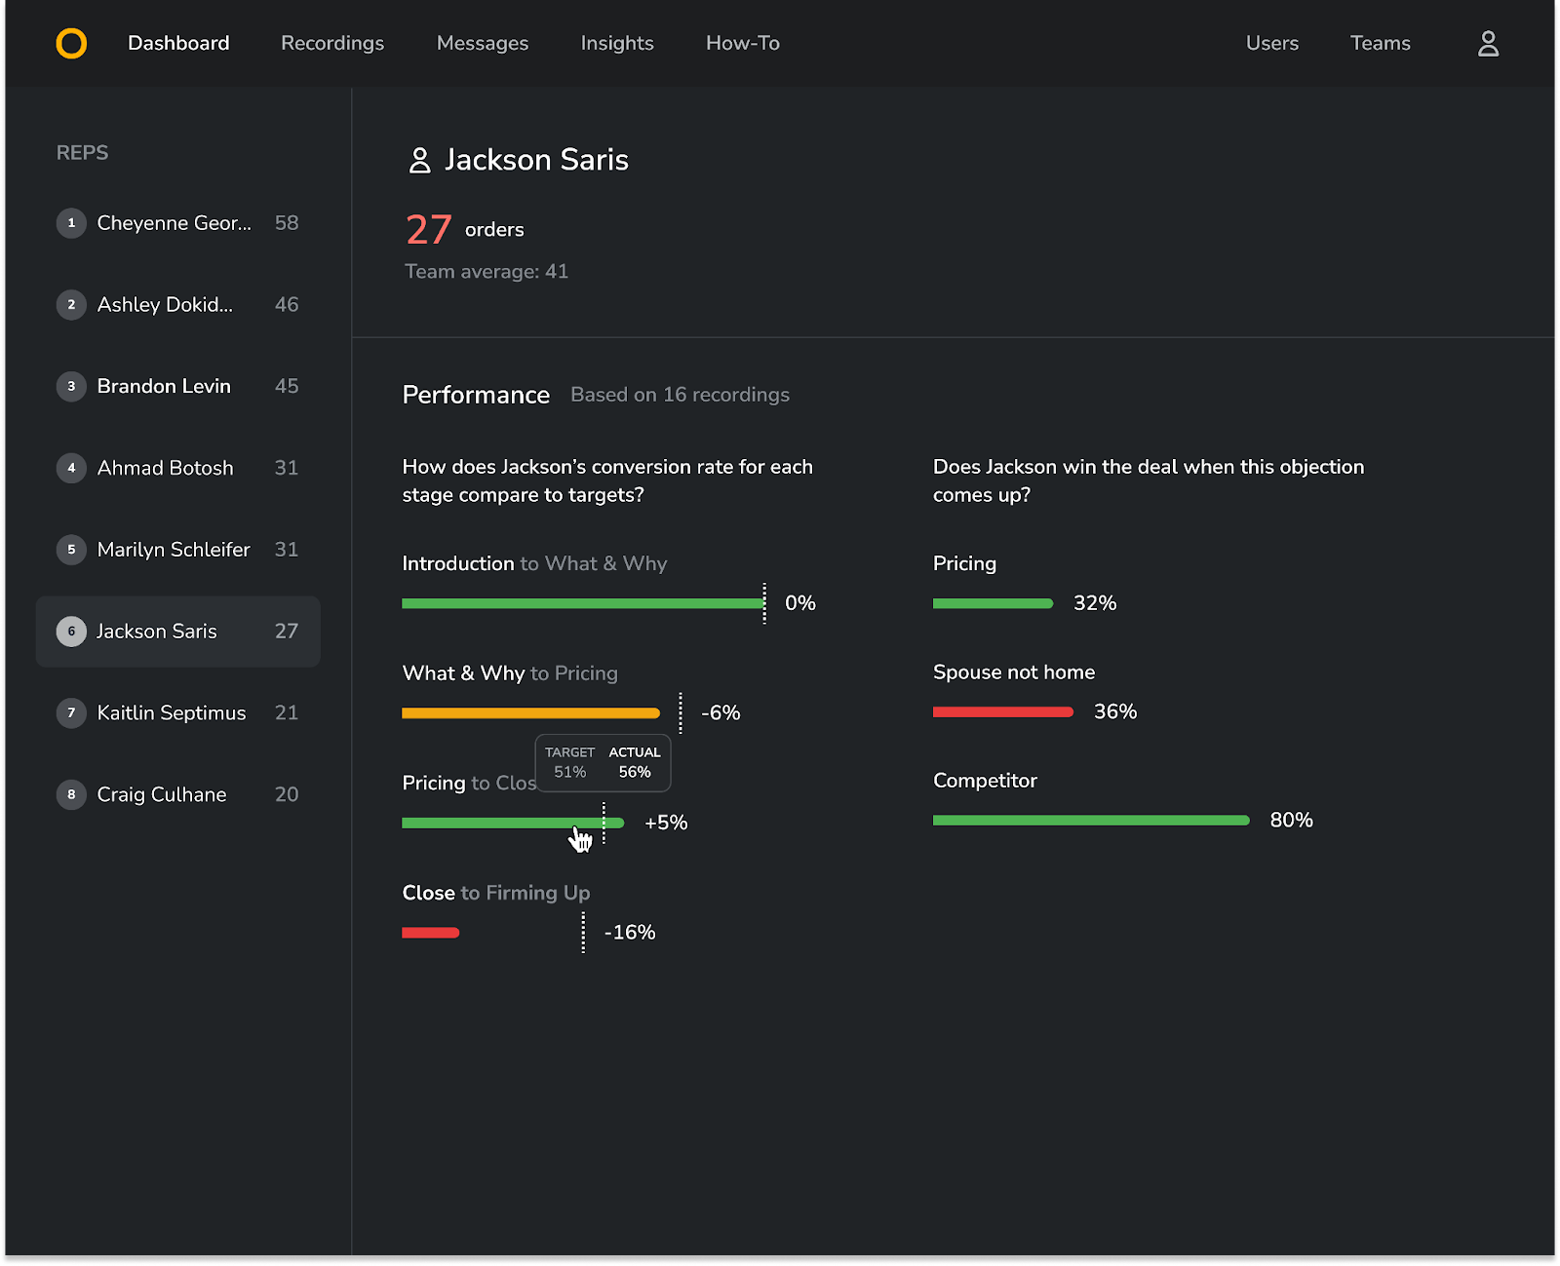
Task: Click the 0% conversion value
Action: (x=800, y=603)
